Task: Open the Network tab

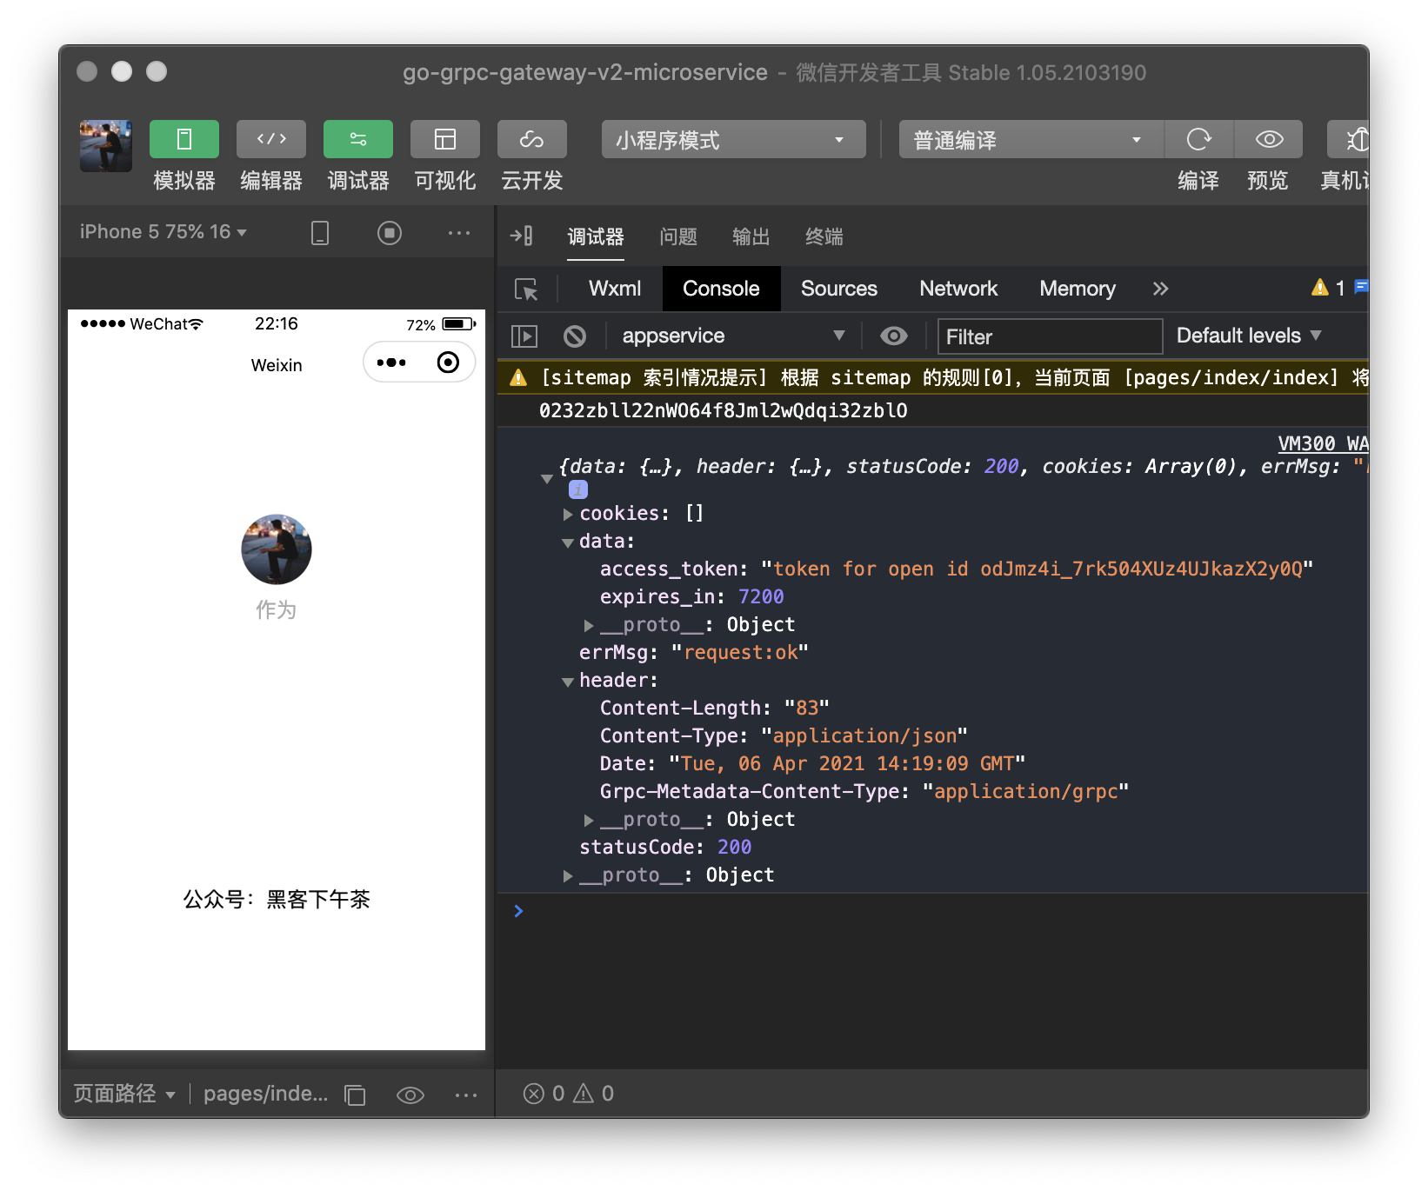Action: pos(958,289)
